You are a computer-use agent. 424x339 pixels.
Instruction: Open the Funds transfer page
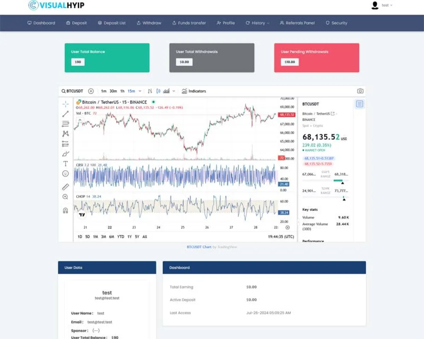(x=189, y=23)
